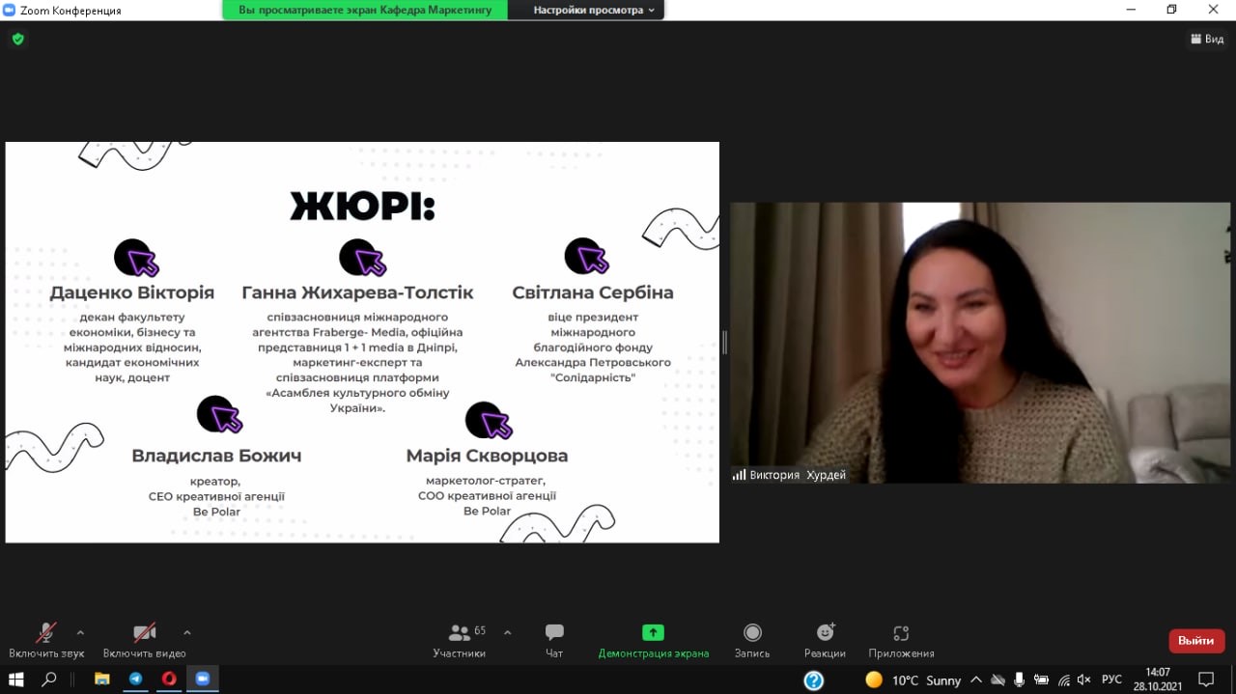Open the Участники participants panel
Screen dimensions: 1236x694
coord(460,641)
